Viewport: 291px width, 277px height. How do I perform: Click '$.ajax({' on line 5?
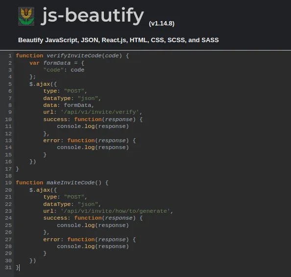[x=43, y=84]
